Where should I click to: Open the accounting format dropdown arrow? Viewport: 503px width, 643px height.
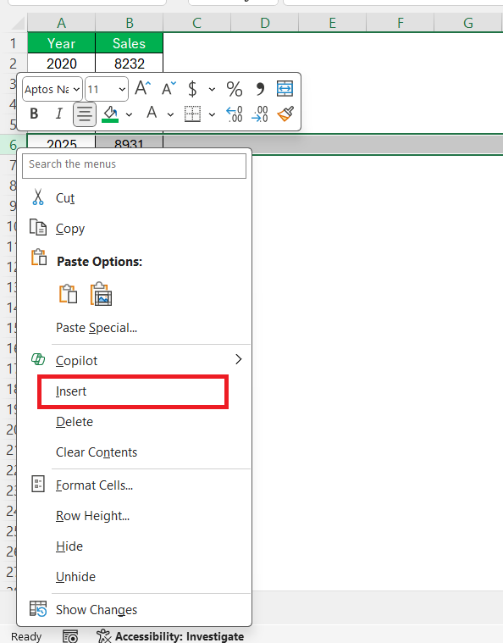click(x=212, y=89)
